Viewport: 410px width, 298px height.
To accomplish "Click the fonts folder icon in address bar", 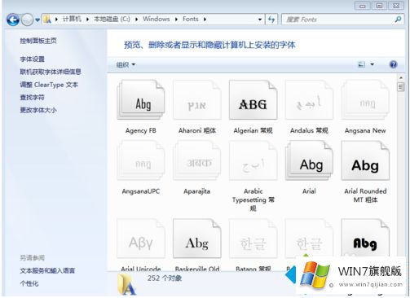I will [x=47, y=20].
